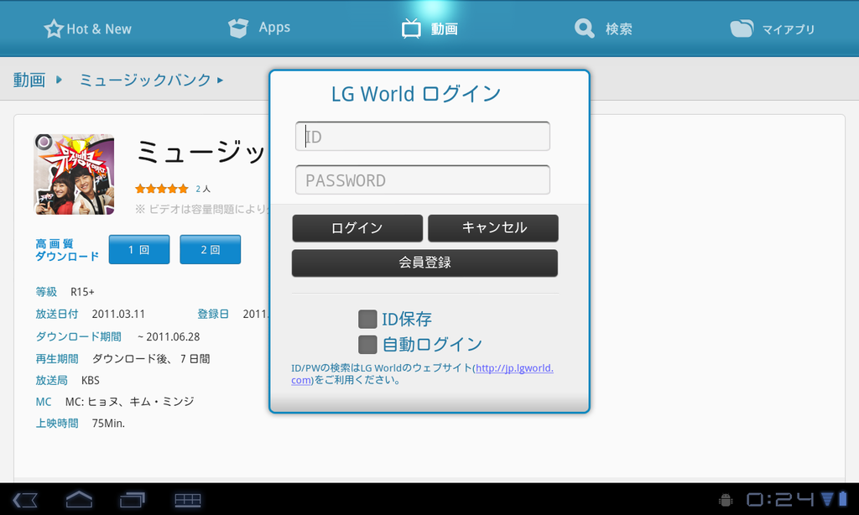The image size is (859, 515).
Task: Select the video TV icon
Action: [x=411, y=29]
